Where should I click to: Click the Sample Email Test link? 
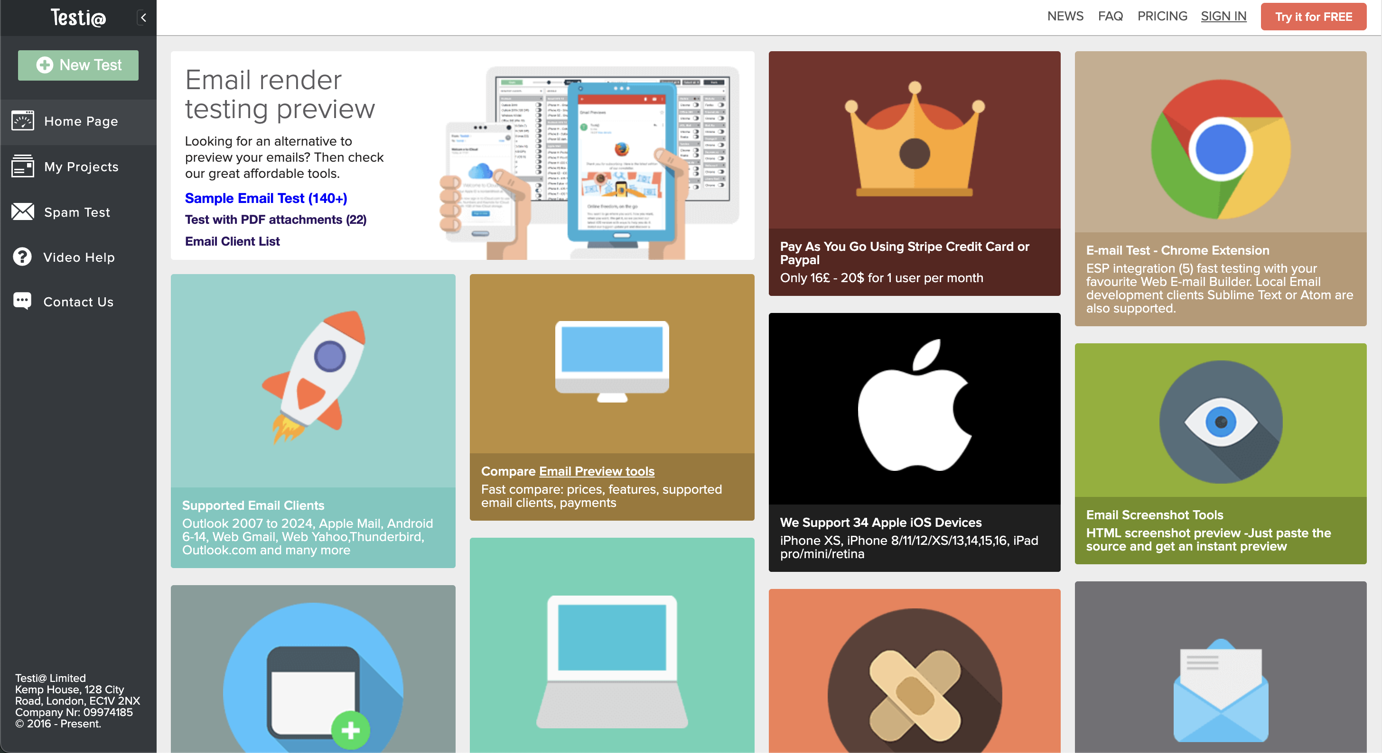pos(266,198)
